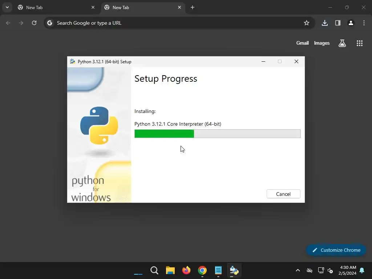Switch to the first New Tab

click(56, 7)
